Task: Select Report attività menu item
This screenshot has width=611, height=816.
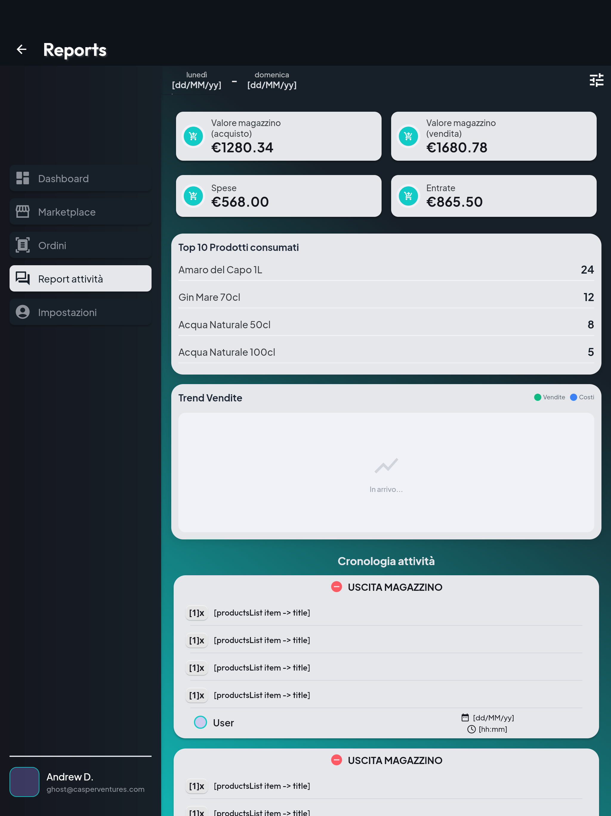Action: 80,278
